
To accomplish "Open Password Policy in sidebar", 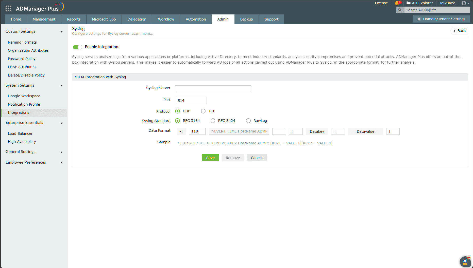I will (22, 59).
